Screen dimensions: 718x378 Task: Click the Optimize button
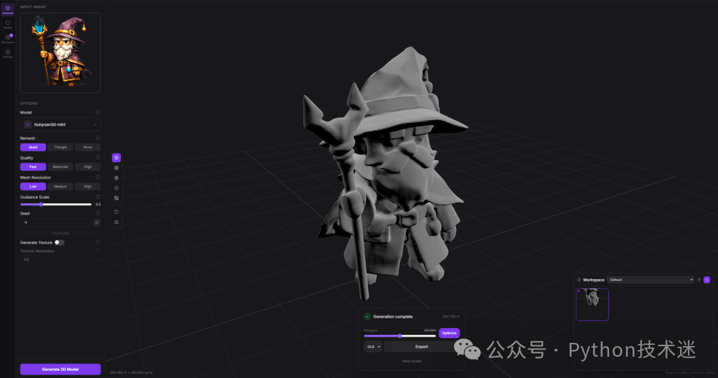coord(449,333)
